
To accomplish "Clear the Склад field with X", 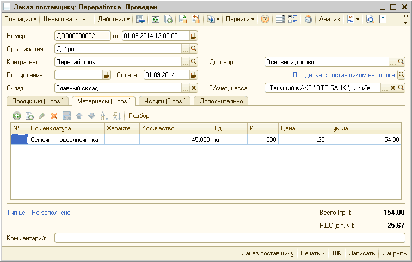I will click(x=194, y=88).
